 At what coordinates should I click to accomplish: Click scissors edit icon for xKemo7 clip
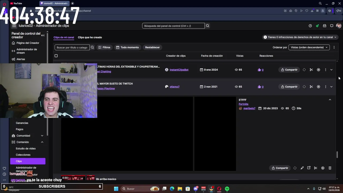pos(311,87)
